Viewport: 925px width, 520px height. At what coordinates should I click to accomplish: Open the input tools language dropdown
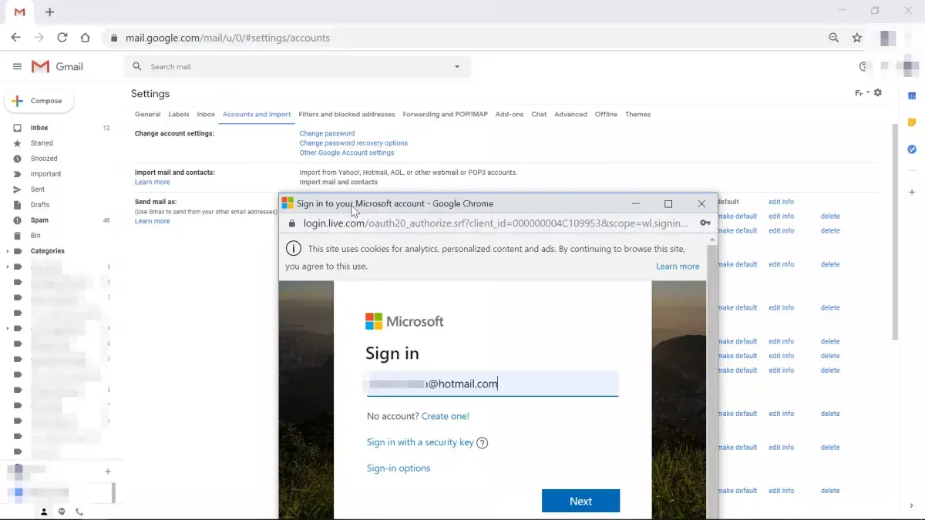click(862, 92)
